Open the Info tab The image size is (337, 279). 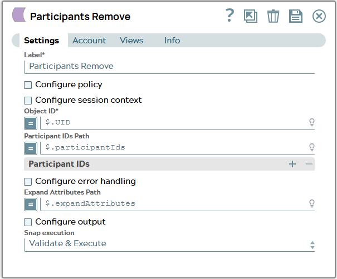[172, 41]
